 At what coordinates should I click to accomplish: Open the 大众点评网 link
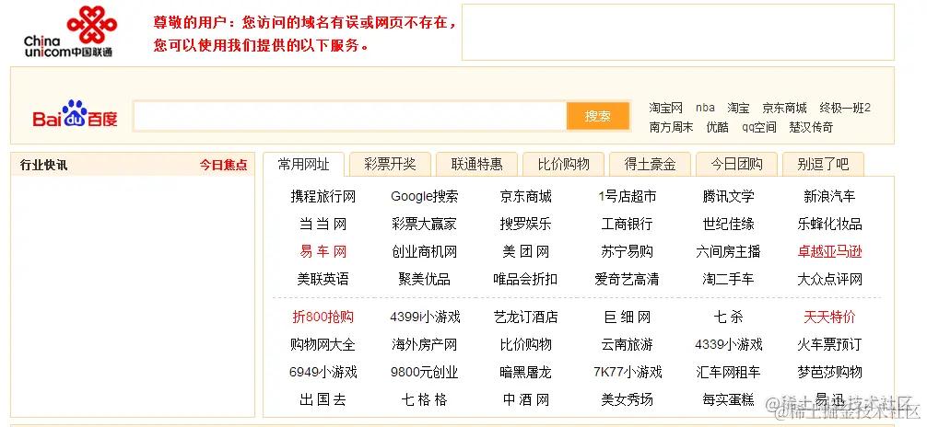coord(829,280)
